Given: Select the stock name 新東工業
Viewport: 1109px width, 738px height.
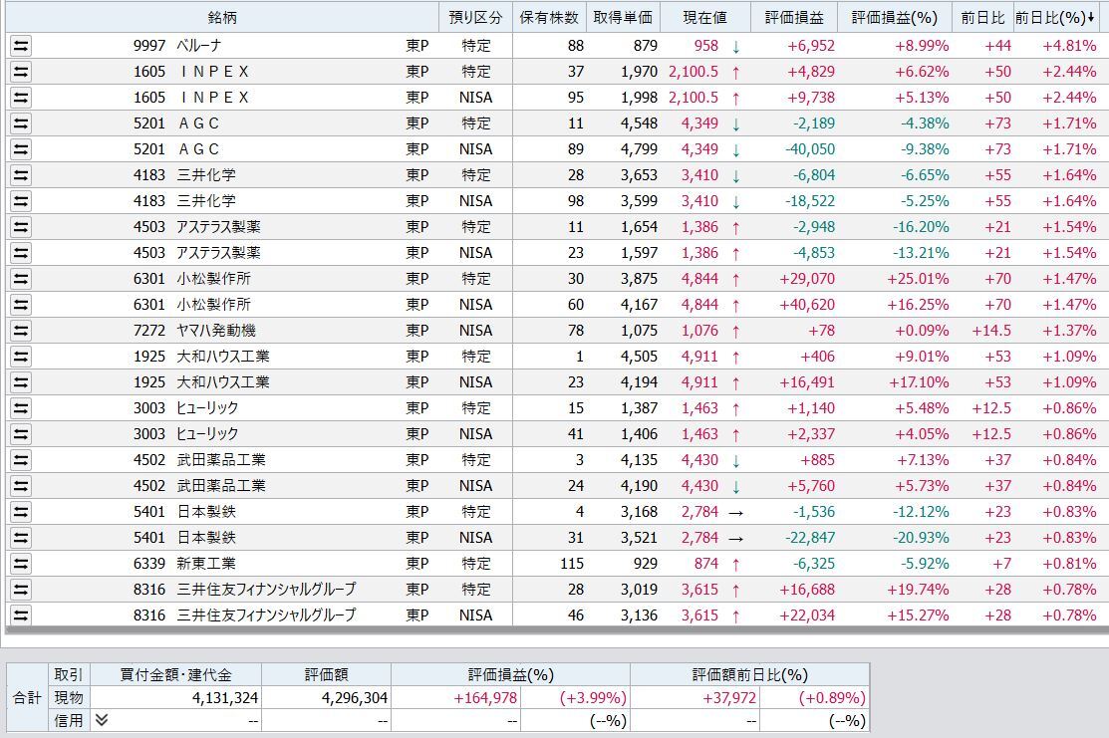Looking at the screenshot, I should click(x=206, y=564).
